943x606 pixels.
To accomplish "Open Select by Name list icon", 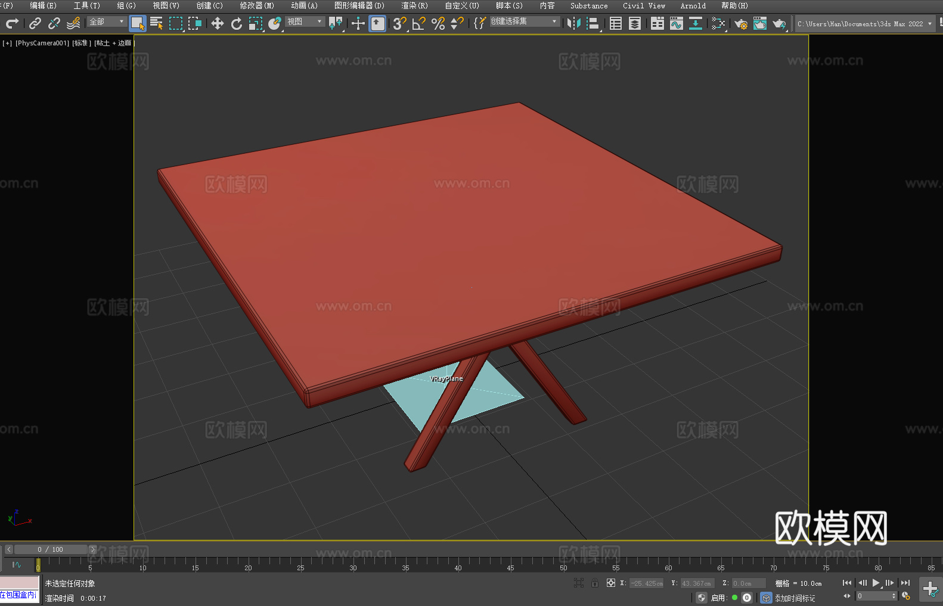I will [157, 23].
